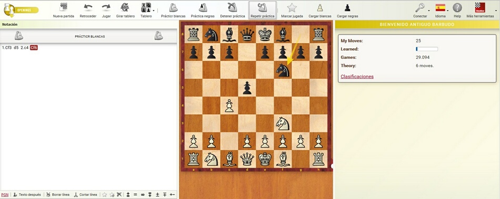Image resolution: width=500 pixels, height=199 pixels.
Task: Click the Retroceder undo arrow icon
Action: click(88, 7)
